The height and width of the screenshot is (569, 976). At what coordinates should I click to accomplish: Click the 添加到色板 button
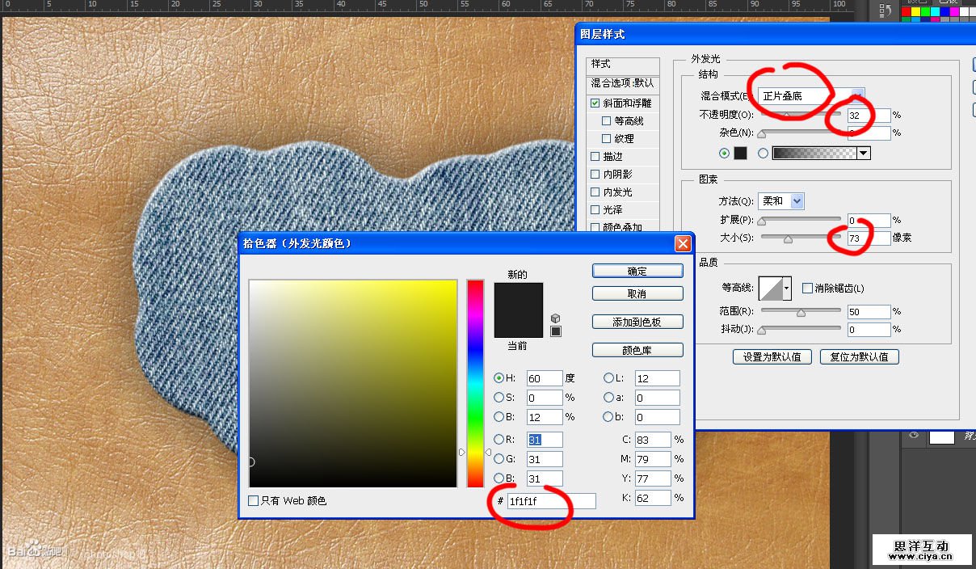point(637,322)
